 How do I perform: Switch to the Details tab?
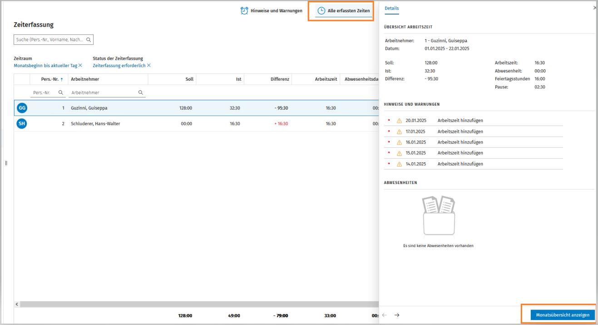click(x=391, y=8)
